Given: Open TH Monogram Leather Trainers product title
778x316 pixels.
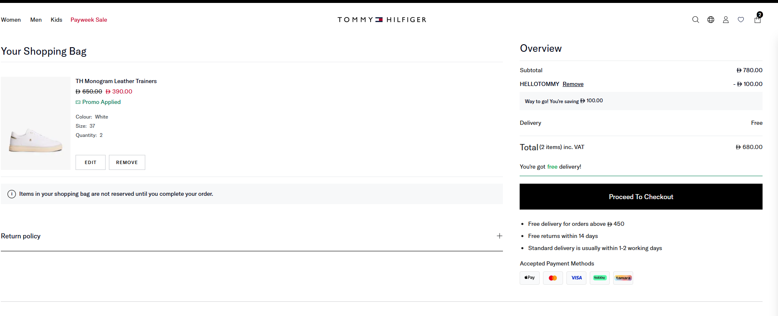Looking at the screenshot, I should pyautogui.click(x=116, y=81).
